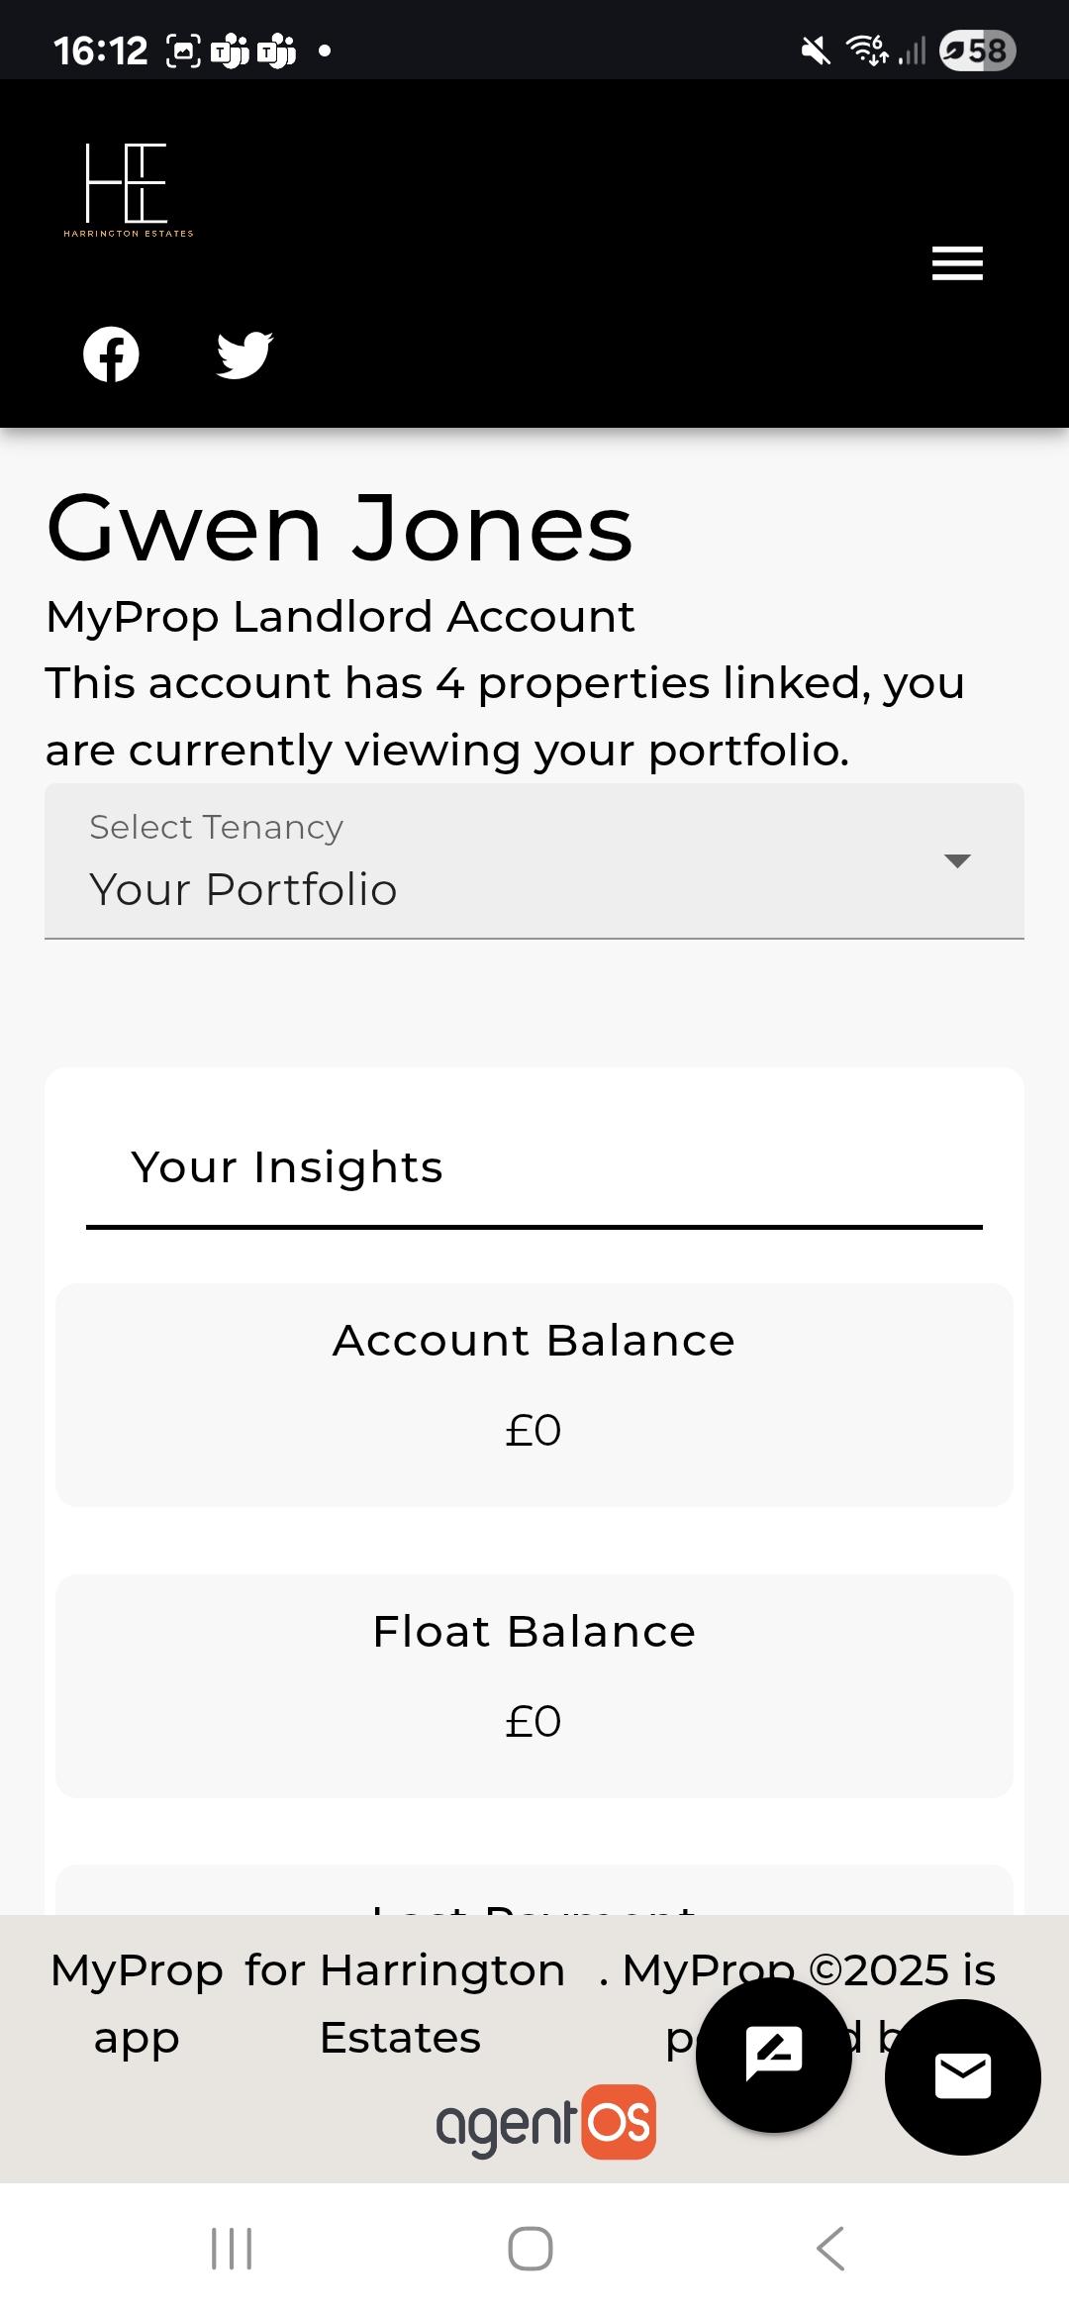Open the chat message floating button
This screenshot has height=2317, width=1069.
[774, 2055]
